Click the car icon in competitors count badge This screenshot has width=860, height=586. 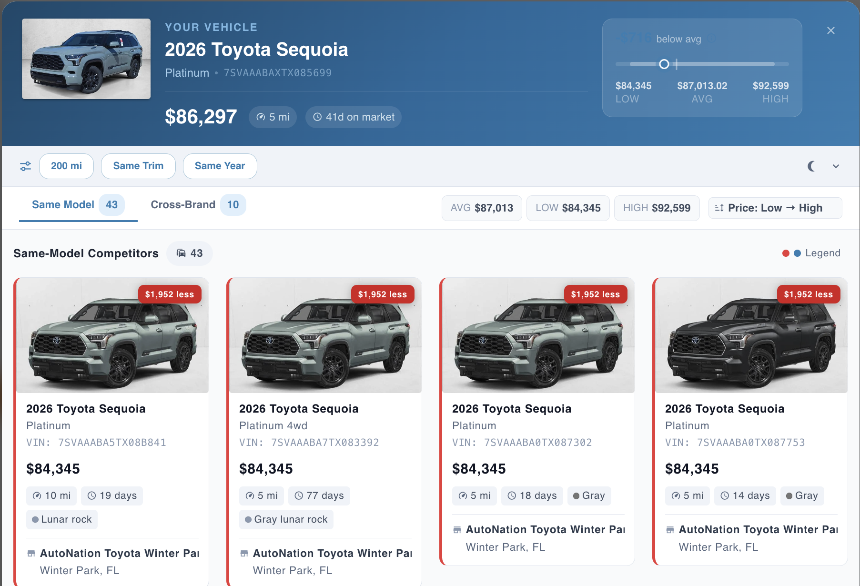[181, 253]
